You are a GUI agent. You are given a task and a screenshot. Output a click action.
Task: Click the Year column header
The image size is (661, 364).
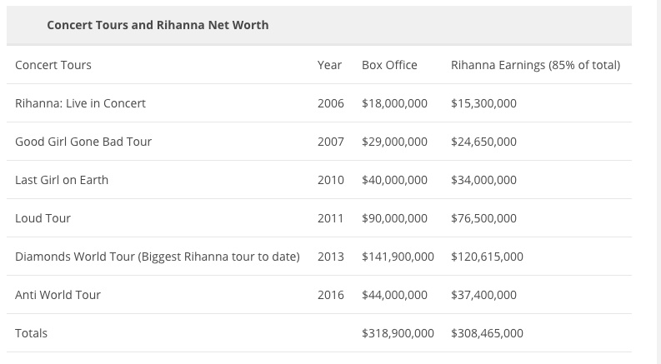[x=330, y=65]
